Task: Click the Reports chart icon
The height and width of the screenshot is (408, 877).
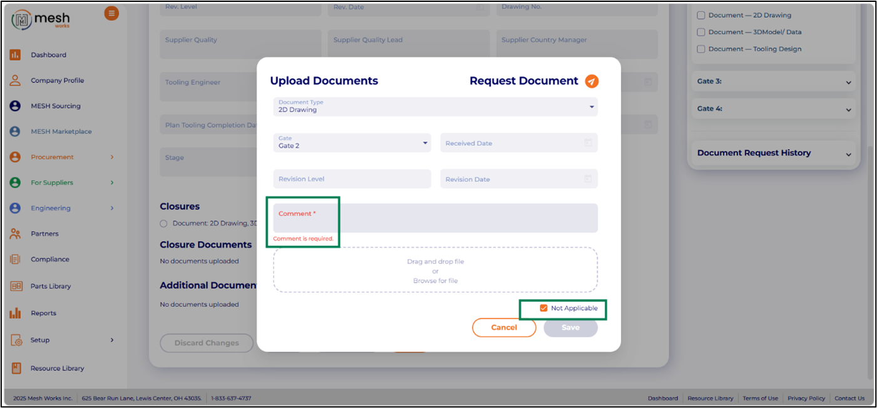Action: point(15,314)
